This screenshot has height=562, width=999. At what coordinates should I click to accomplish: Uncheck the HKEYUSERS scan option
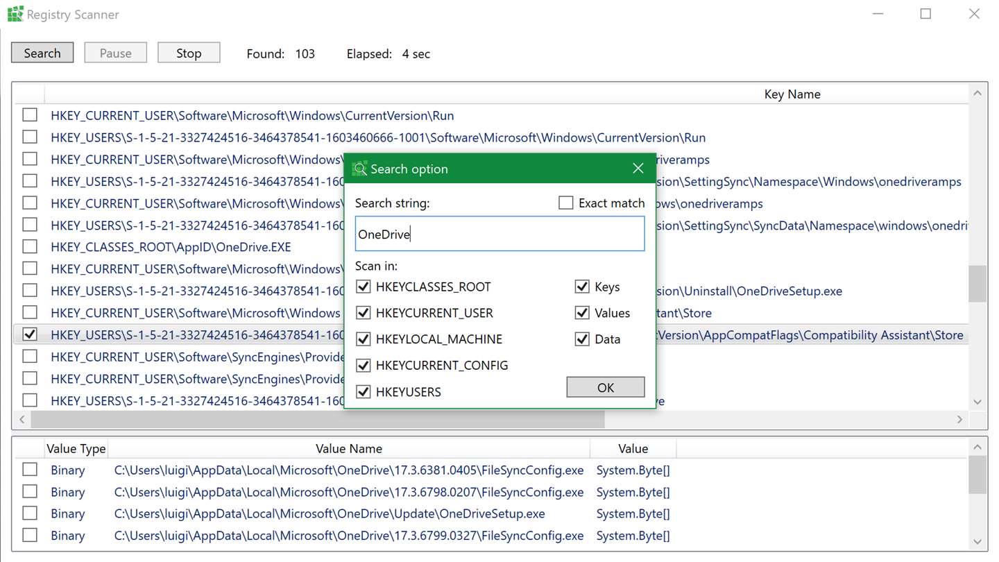click(x=363, y=392)
